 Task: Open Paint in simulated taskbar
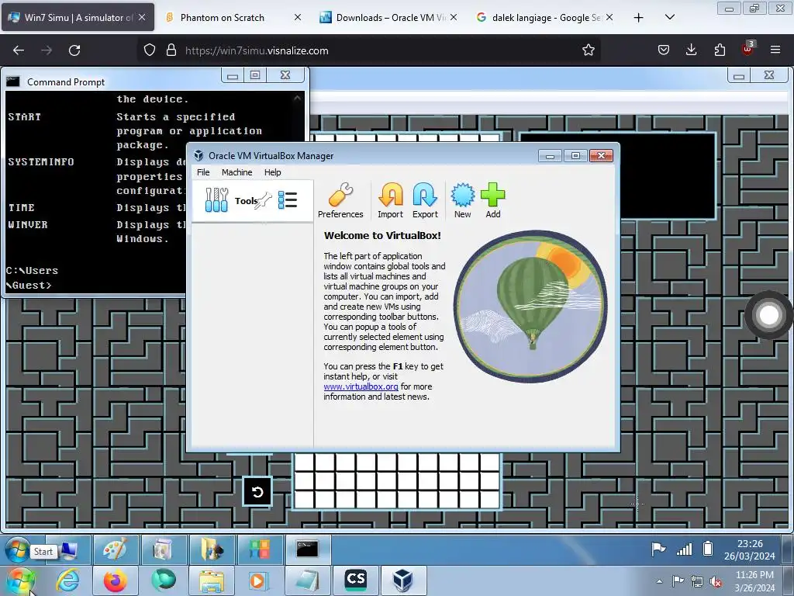coord(115,550)
